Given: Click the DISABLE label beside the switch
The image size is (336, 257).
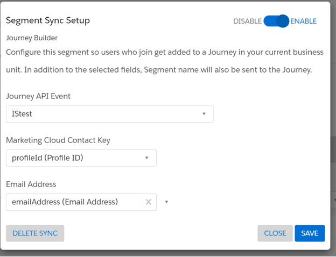Looking at the screenshot, I should click(x=247, y=22).
